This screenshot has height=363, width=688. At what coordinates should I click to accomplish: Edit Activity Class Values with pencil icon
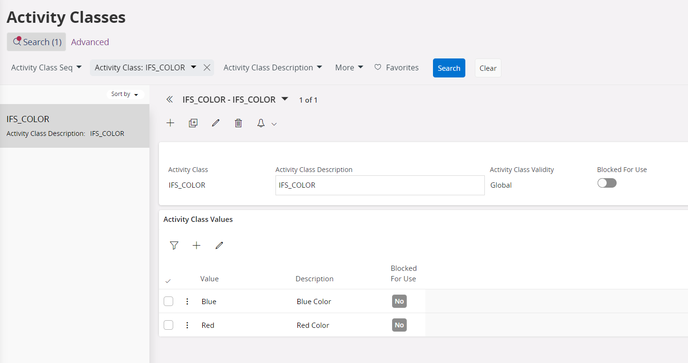point(219,245)
